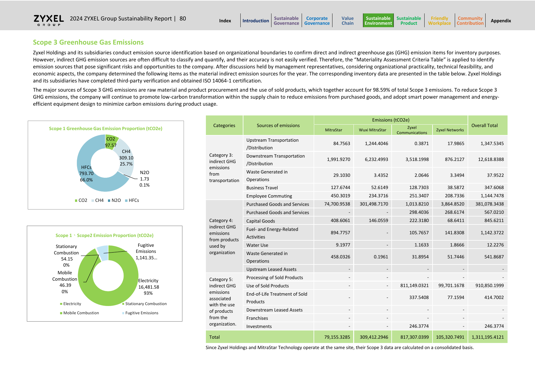Click the Stationary Combustion legend swatch
This screenshot has height=379, width=535.
click(x=123, y=304)
